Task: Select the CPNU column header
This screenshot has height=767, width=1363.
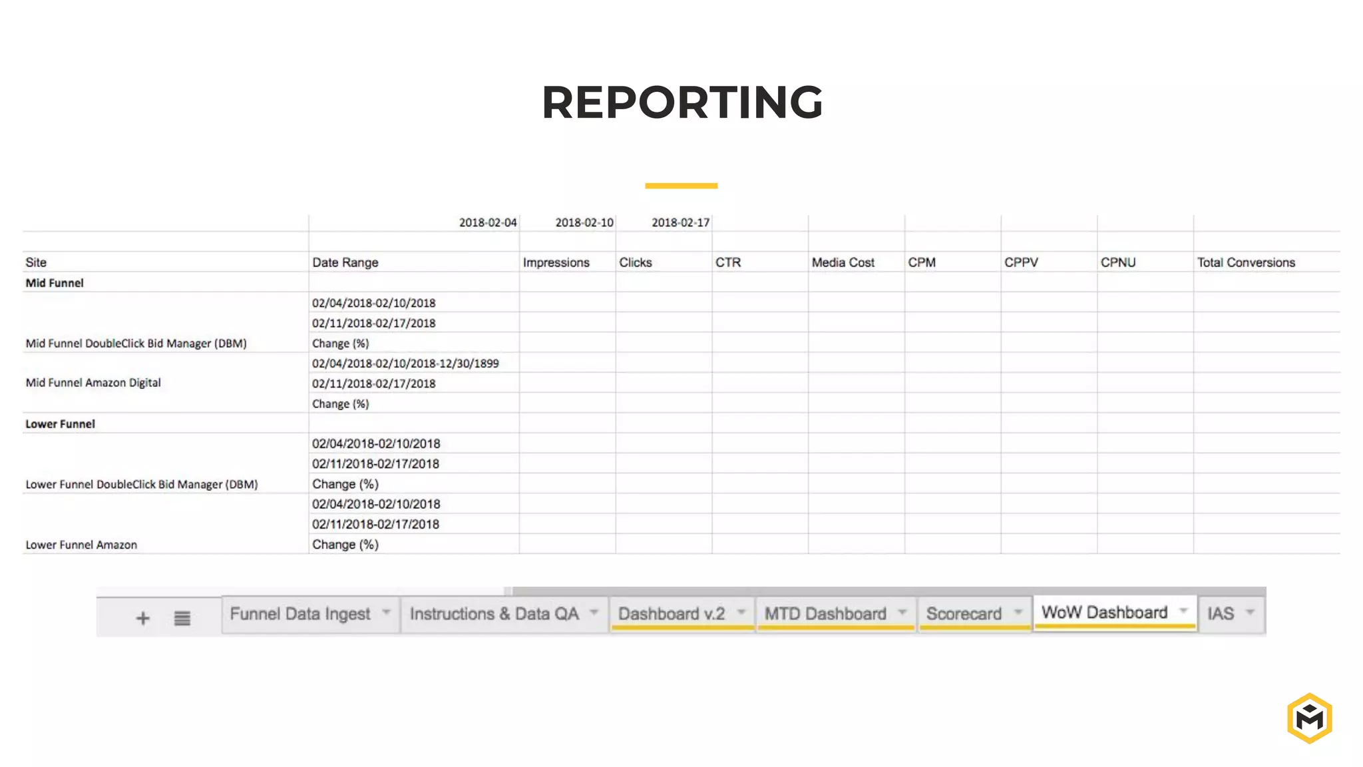Action: [1145, 262]
